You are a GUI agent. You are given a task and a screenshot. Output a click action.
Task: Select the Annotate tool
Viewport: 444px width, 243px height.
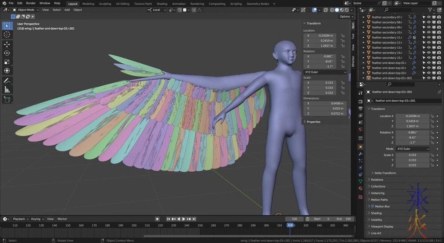7,81
